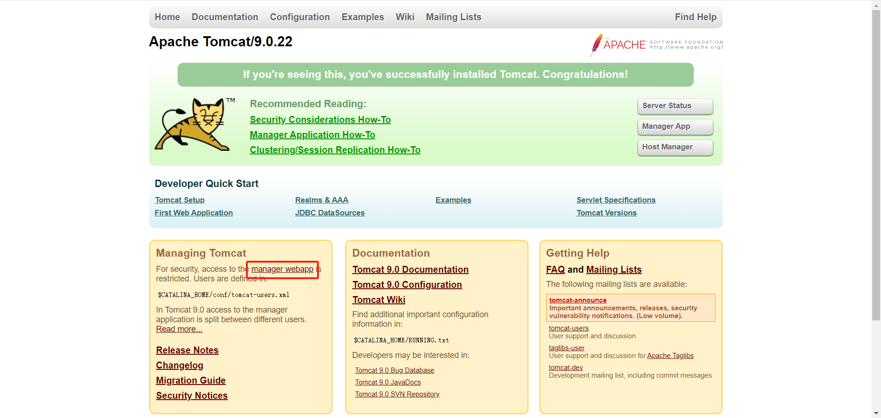This screenshot has height=418, width=881.
Task: Open Security Considerations How-To link
Action: point(320,120)
